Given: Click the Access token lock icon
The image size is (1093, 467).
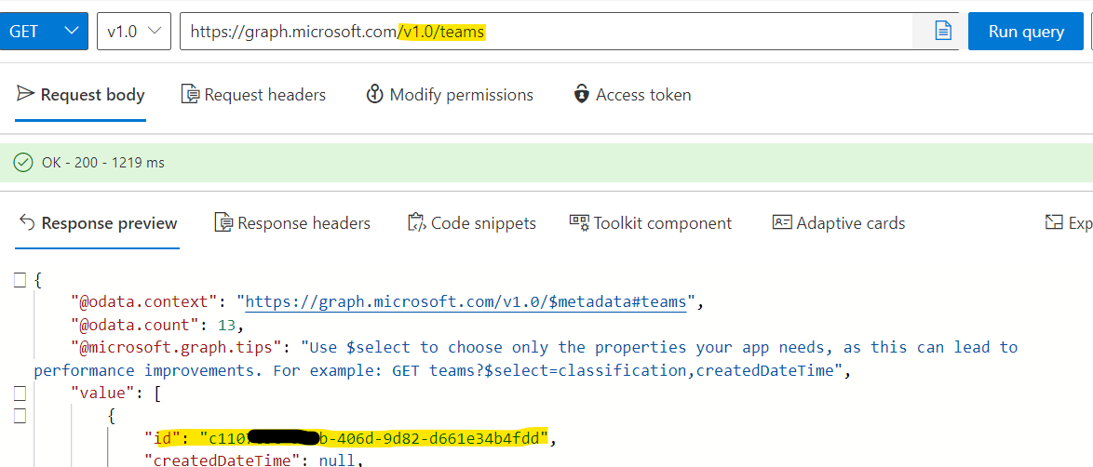Looking at the screenshot, I should [581, 94].
